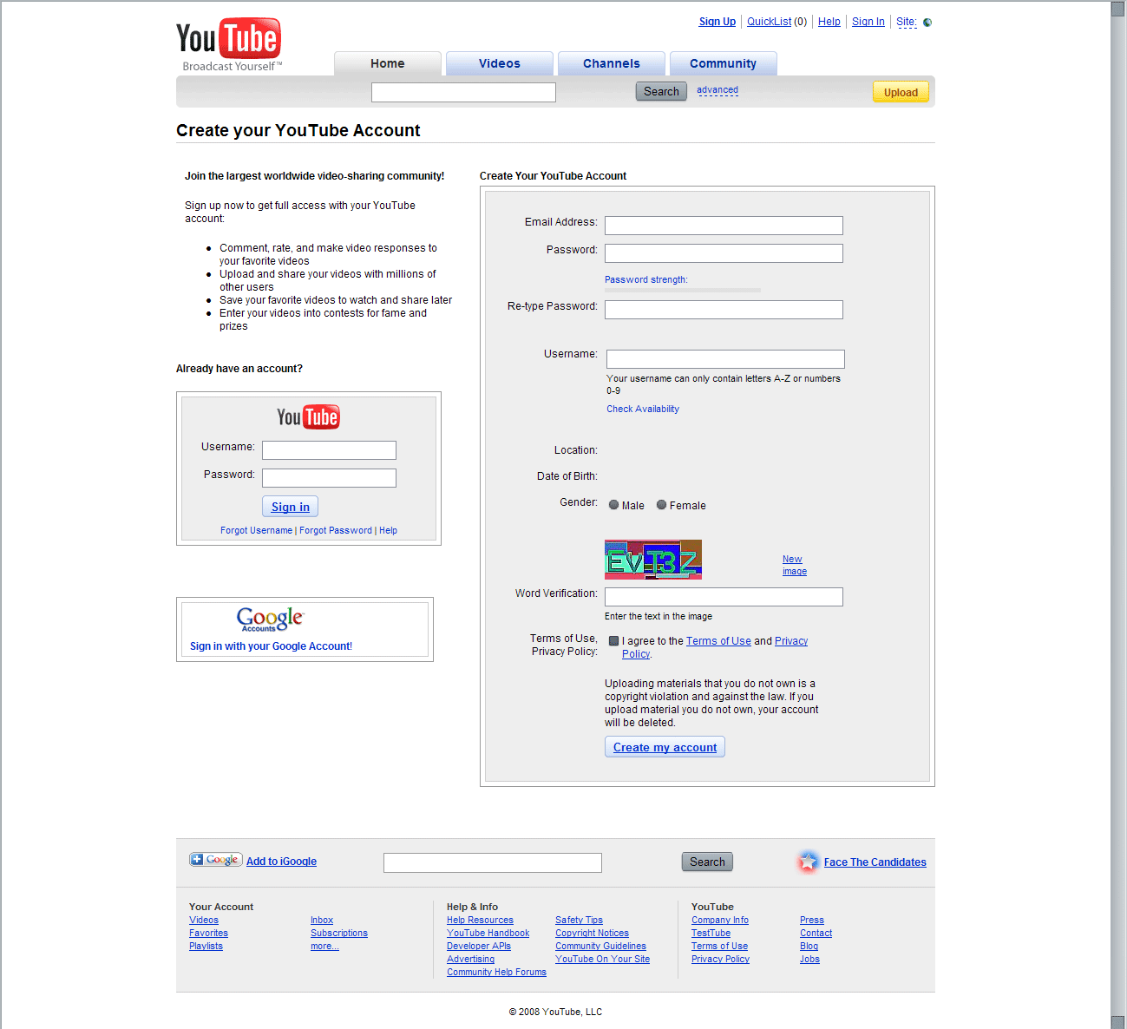This screenshot has width=1127, height=1029.
Task: Click the advanced search link
Action: 717,90
